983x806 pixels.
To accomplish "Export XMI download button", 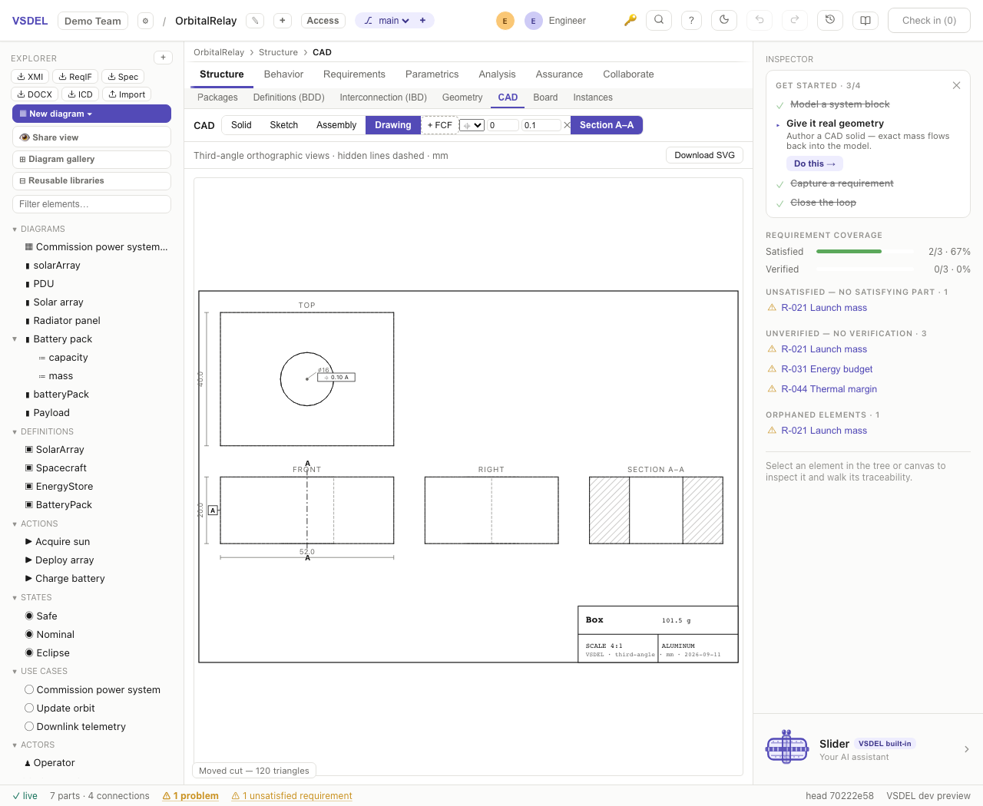I will coord(30,77).
